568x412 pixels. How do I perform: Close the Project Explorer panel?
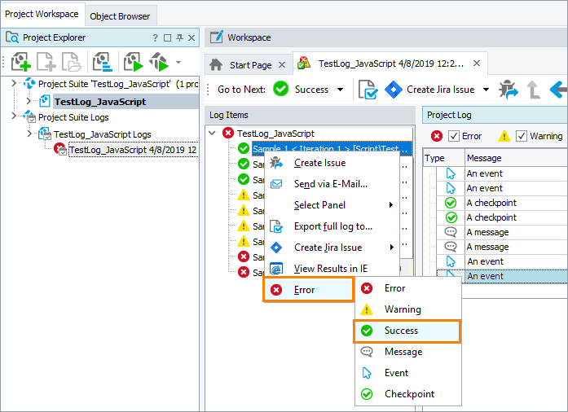(193, 37)
